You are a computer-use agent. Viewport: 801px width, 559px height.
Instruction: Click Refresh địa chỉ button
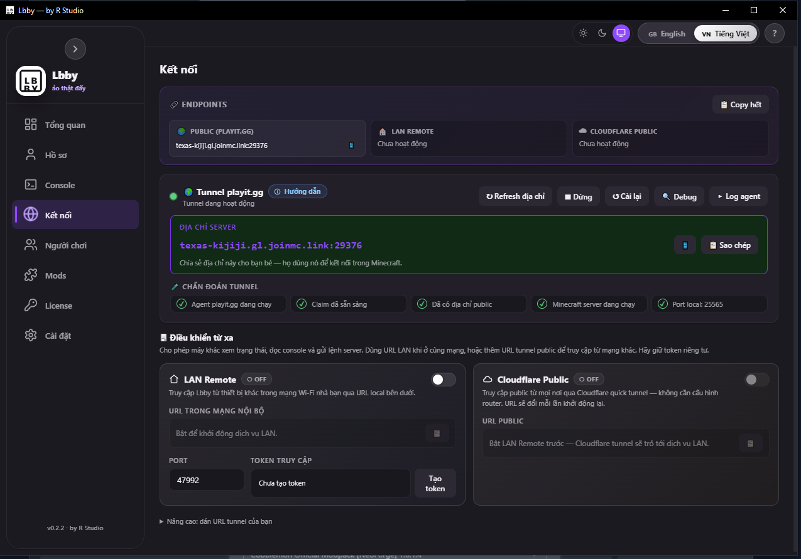[515, 196]
